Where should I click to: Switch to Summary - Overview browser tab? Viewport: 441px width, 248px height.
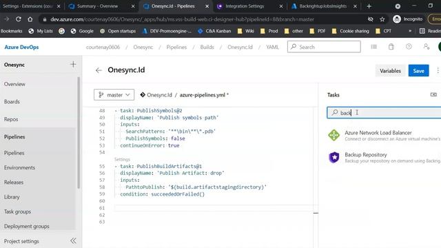97,6
